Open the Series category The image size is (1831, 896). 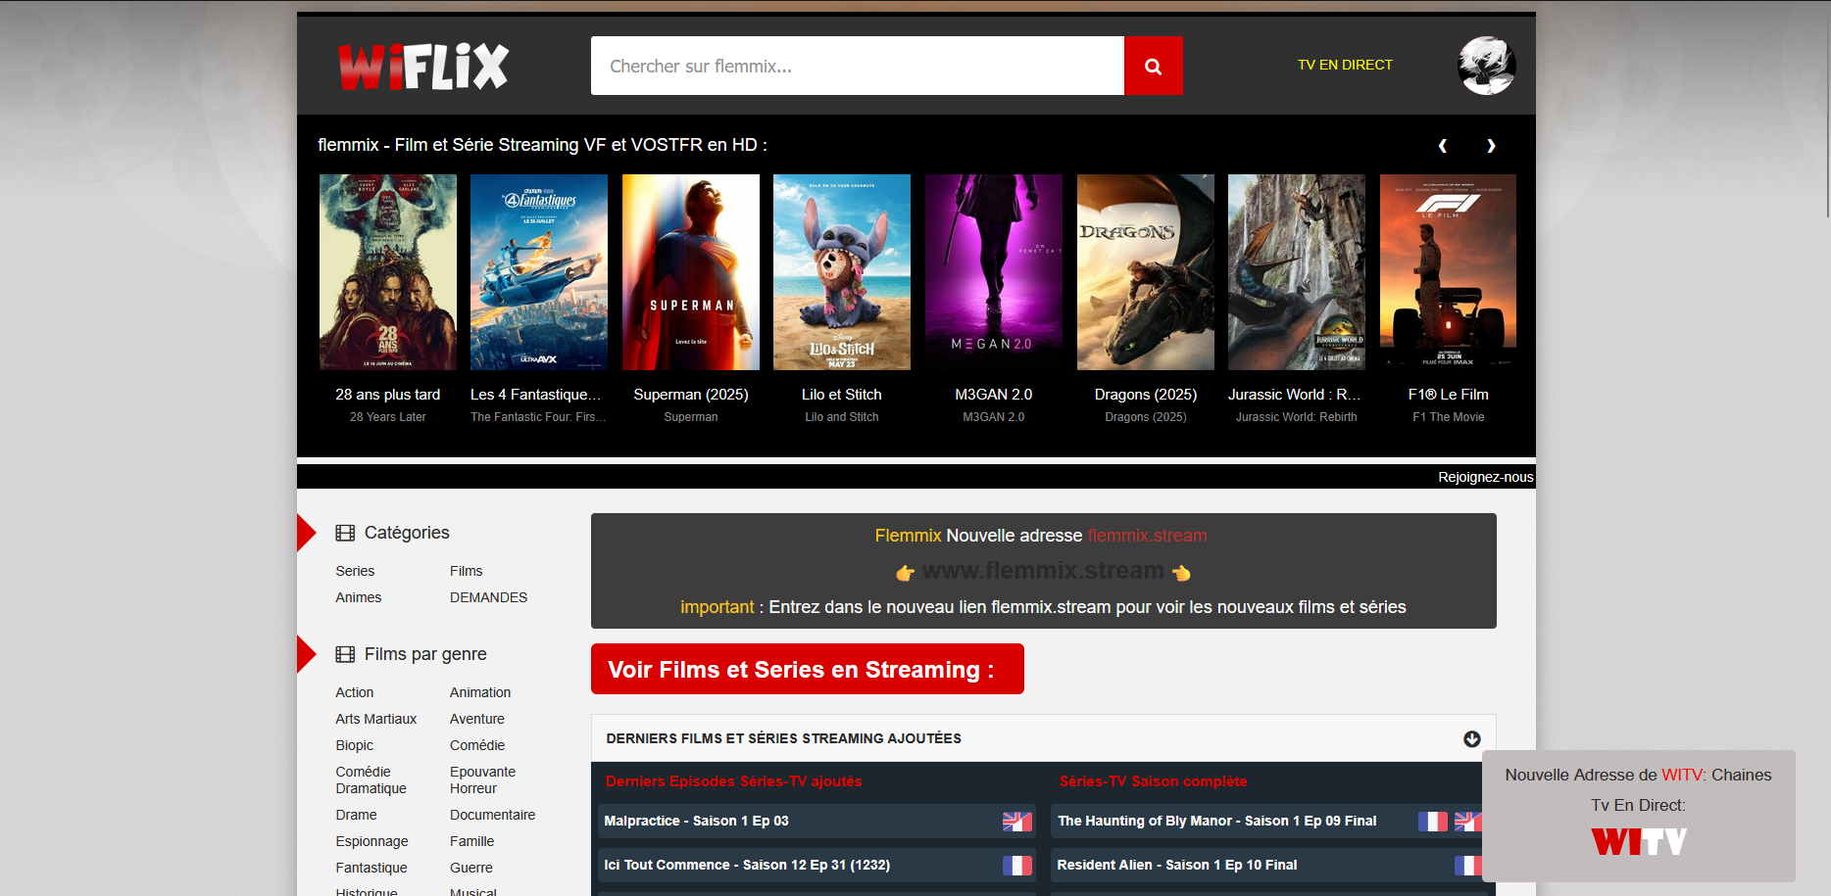(355, 571)
